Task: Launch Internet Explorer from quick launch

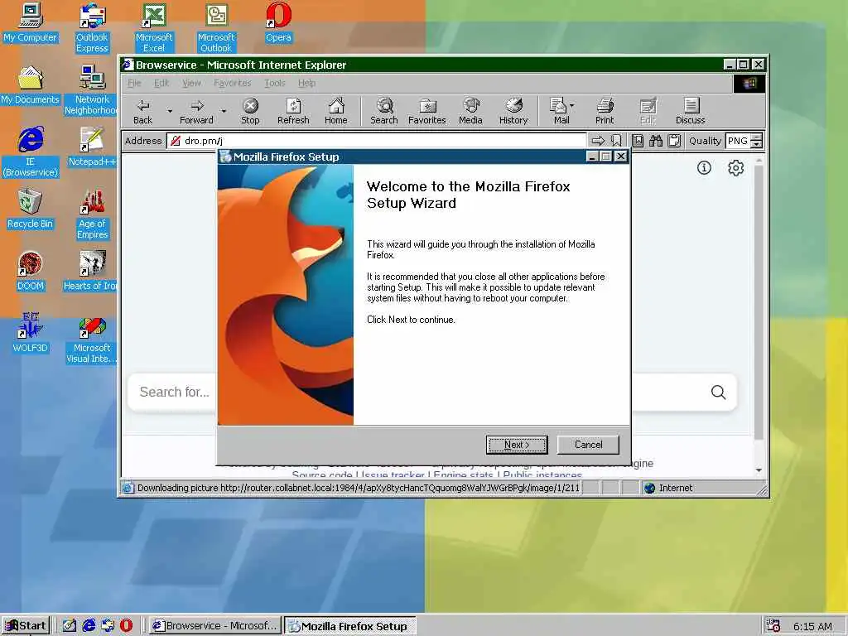Action: point(89,626)
